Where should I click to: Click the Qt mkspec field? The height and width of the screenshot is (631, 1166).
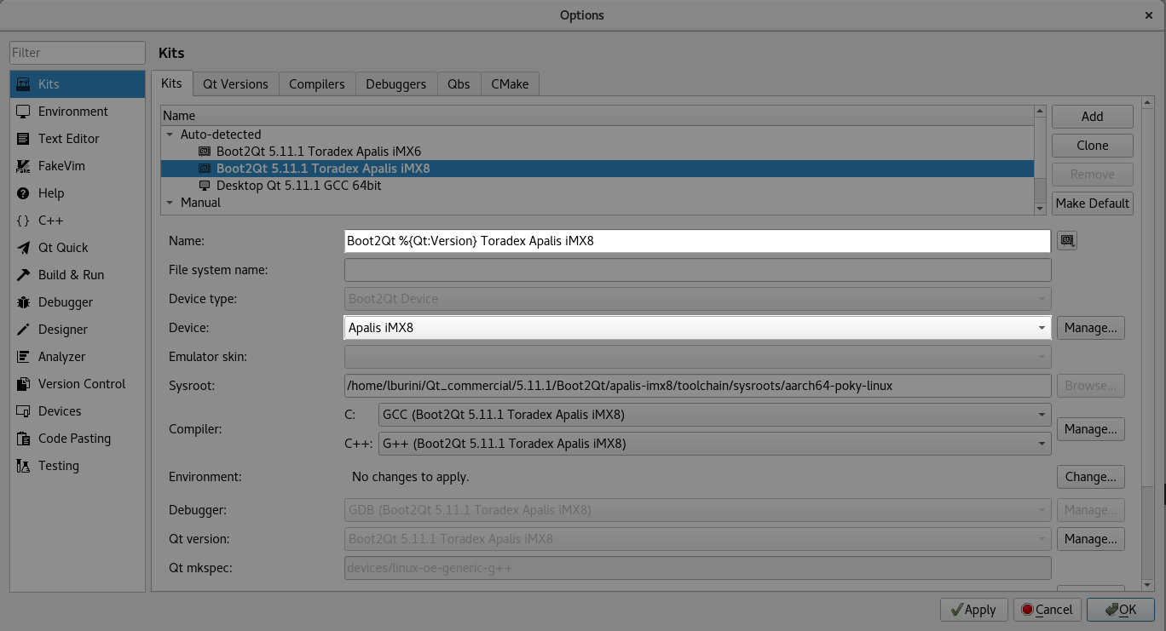697,568
